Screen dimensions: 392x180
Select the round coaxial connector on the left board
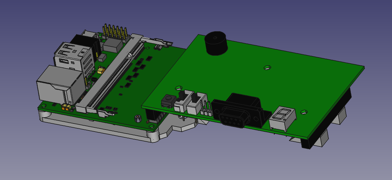[137, 118]
